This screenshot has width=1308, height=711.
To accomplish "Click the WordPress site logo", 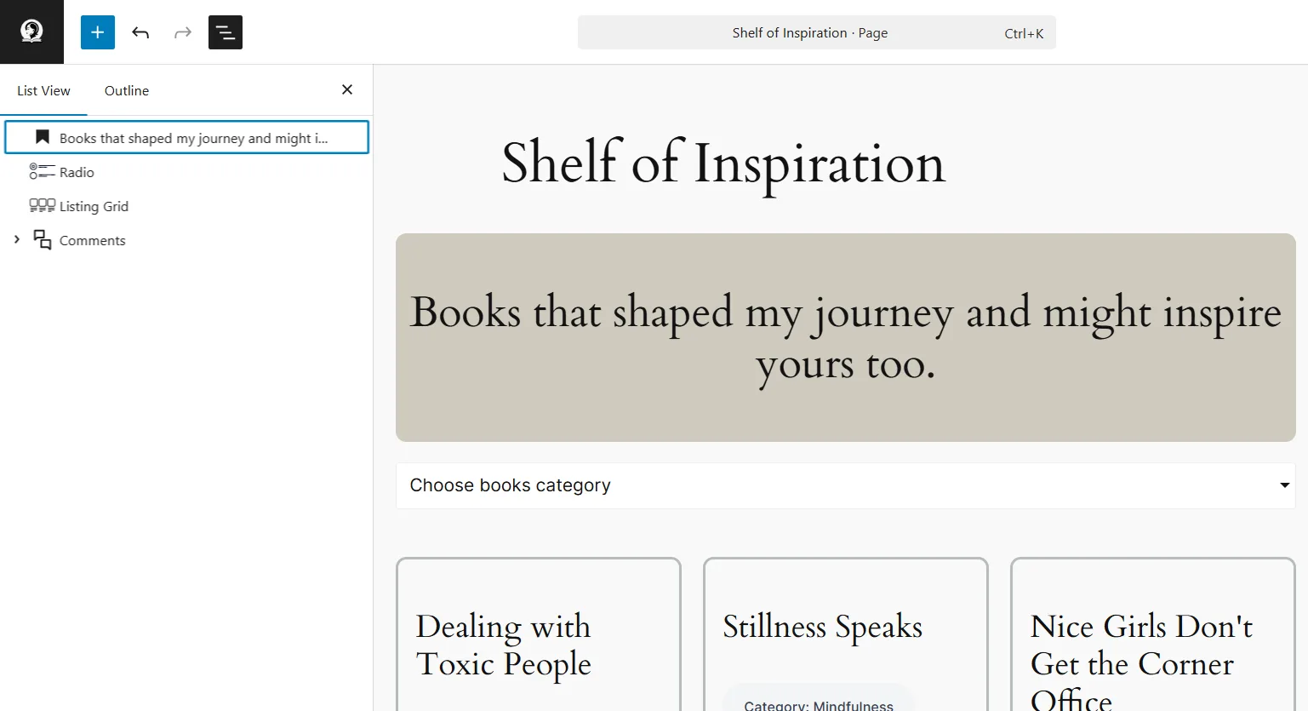I will click(31, 32).
